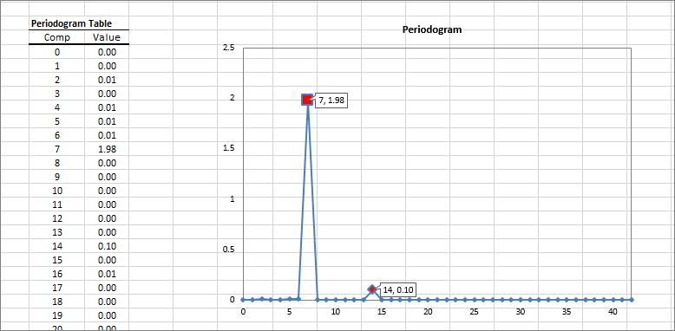675x331 pixels.
Task: Click Value 0.01 in the Comp 16 row
Action: pyautogui.click(x=107, y=274)
